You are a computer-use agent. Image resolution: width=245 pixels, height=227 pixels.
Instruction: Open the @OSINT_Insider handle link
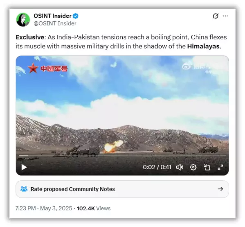pyautogui.click(x=55, y=23)
